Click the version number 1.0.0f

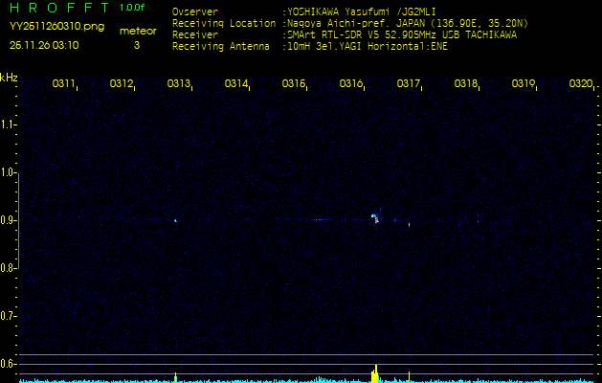(132, 8)
